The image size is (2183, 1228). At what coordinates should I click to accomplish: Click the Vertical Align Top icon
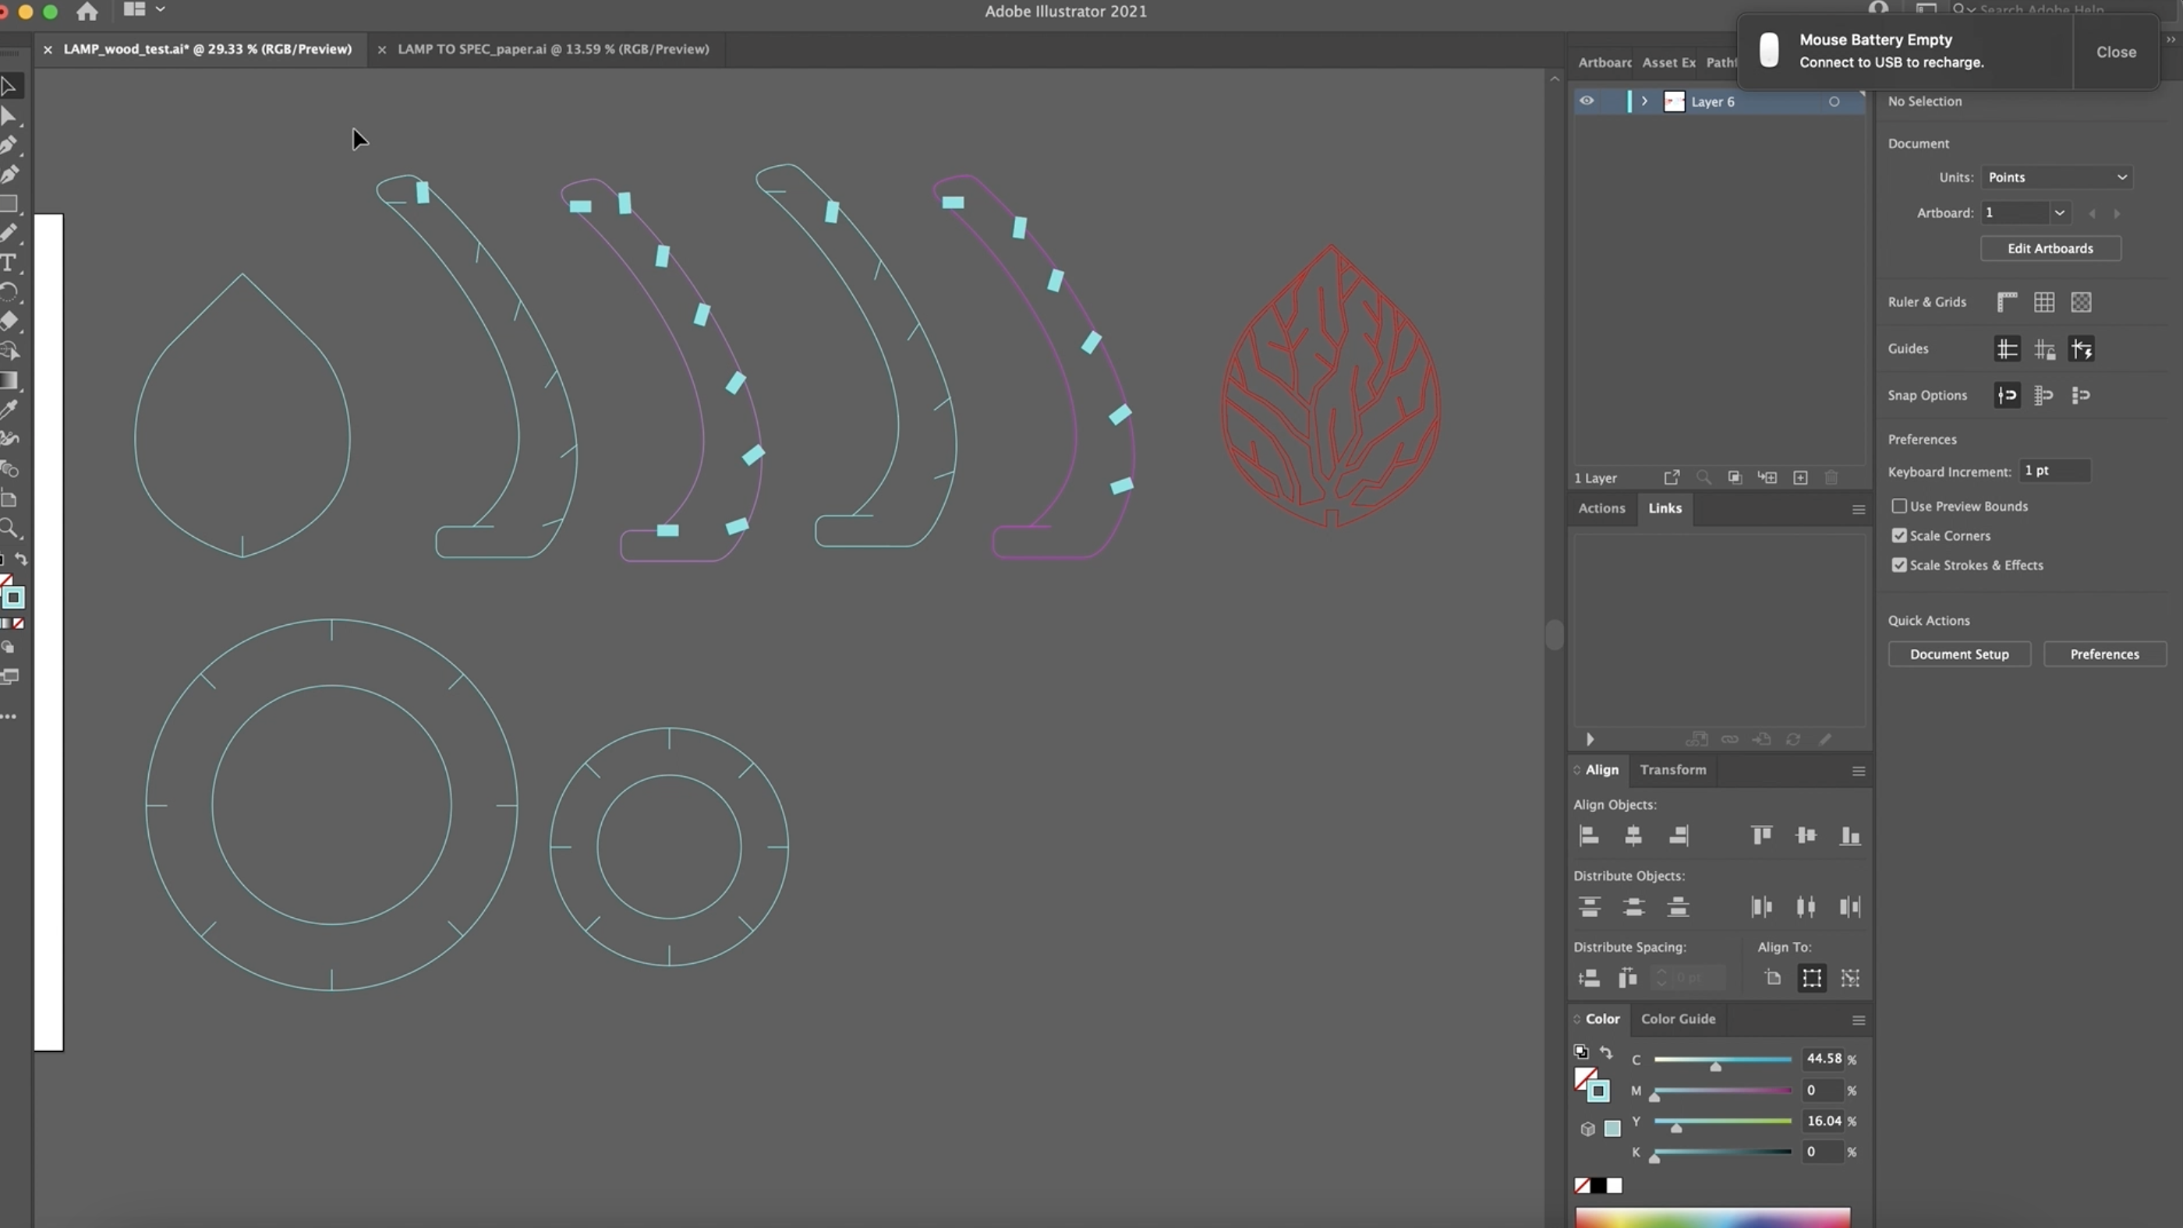click(x=1761, y=836)
